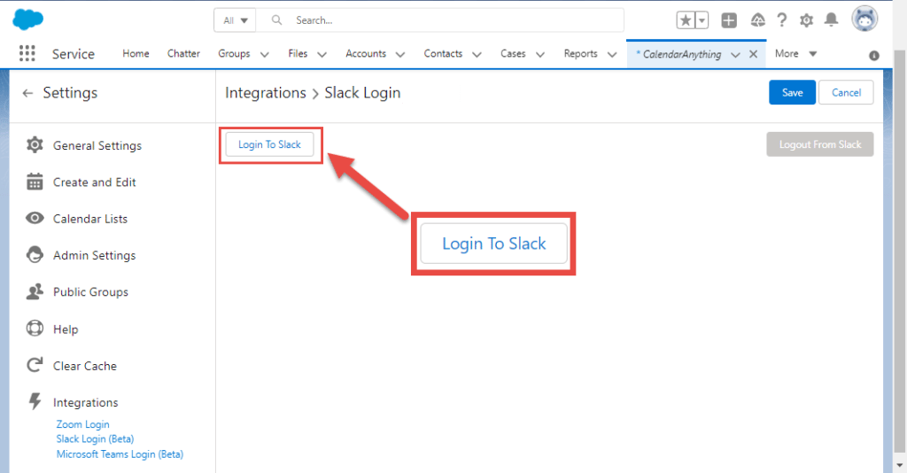The height and width of the screenshot is (473, 907).
Task: Click into the Search field
Action: click(x=439, y=20)
